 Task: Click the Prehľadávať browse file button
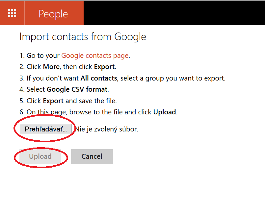[x=46, y=129]
